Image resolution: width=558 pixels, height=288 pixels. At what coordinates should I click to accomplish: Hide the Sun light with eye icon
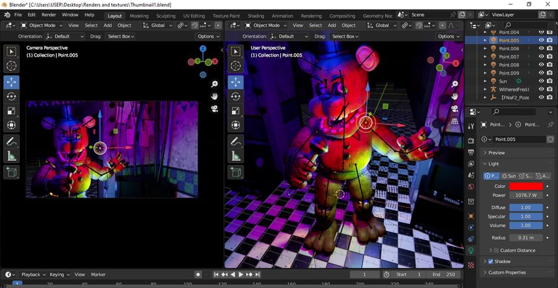541,81
